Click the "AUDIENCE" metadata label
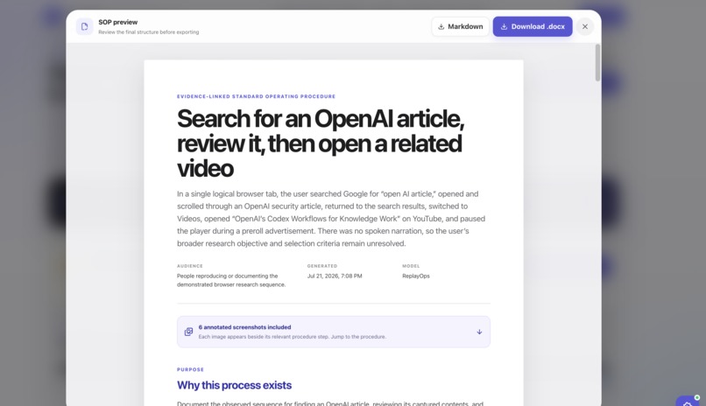This screenshot has width=706, height=406. [x=189, y=266]
